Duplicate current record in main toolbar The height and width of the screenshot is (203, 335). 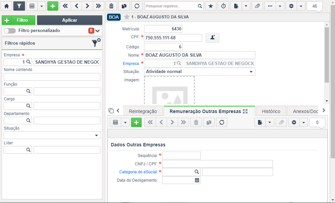tap(124, 6)
